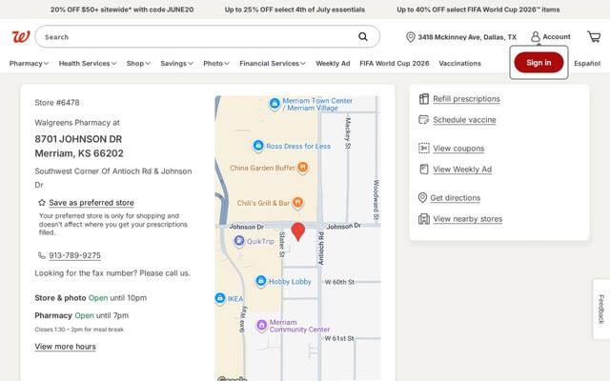Click View more hours link
Viewport: 610px width, 381px height.
point(65,347)
